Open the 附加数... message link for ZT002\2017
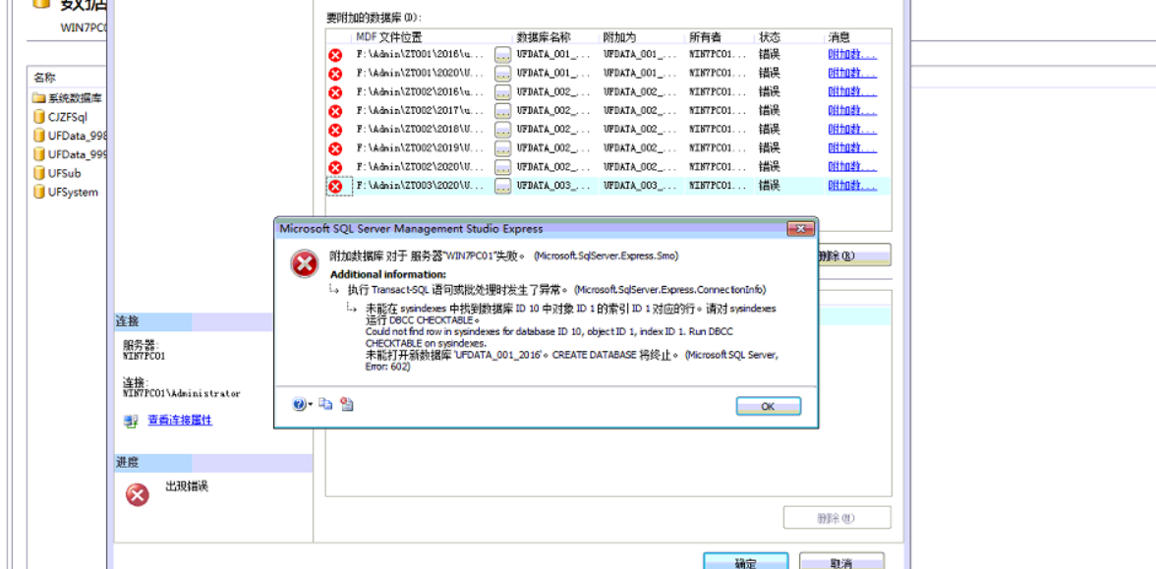The width and height of the screenshot is (1156, 569). pos(852,110)
